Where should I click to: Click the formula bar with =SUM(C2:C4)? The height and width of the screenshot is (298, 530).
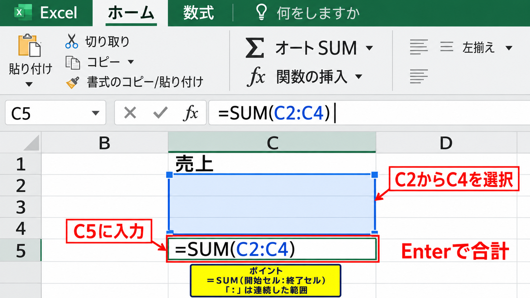point(369,113)
